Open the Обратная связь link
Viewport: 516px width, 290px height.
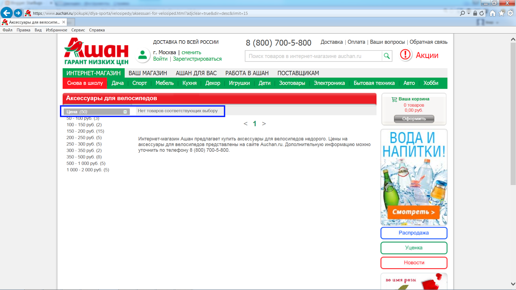[429, 42]
